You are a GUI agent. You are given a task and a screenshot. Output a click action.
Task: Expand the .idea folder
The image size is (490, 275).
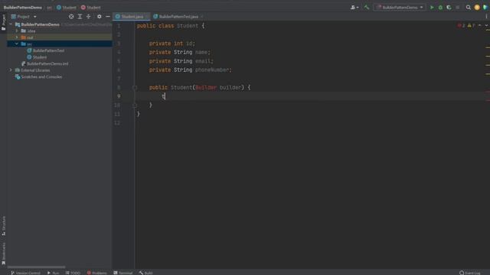click(17, 31)
